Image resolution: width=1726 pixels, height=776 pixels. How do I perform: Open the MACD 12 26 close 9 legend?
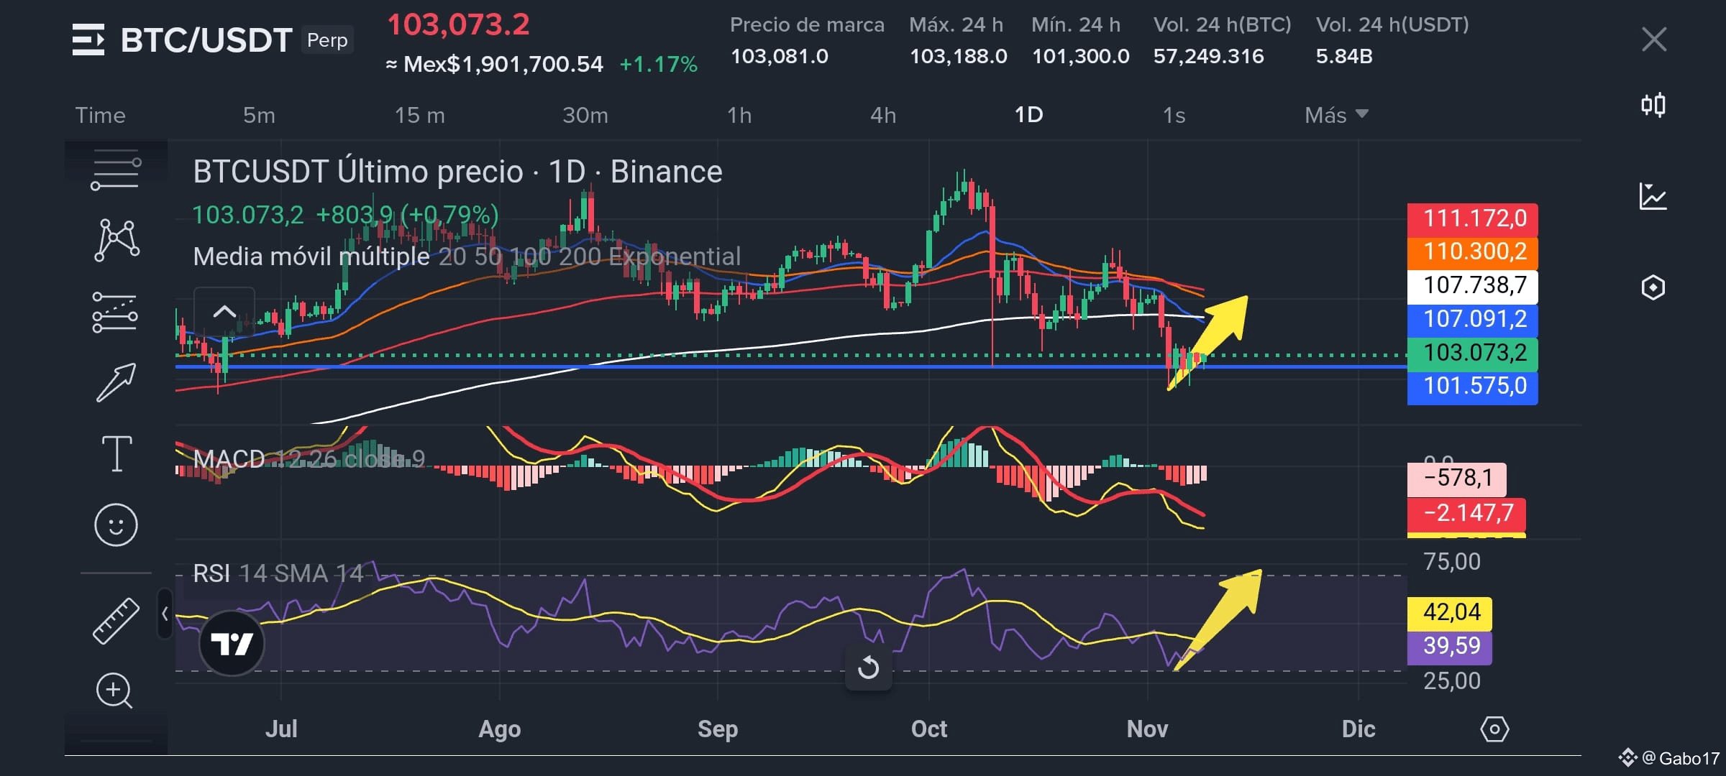pyautogui.click(x=309, y=458)
